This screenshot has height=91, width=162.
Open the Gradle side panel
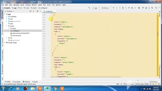tap(160, 14)
